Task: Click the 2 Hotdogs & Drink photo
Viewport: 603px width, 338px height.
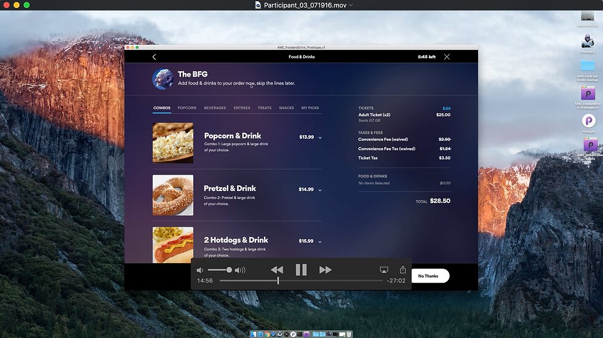Action: (x=173, y=245)
